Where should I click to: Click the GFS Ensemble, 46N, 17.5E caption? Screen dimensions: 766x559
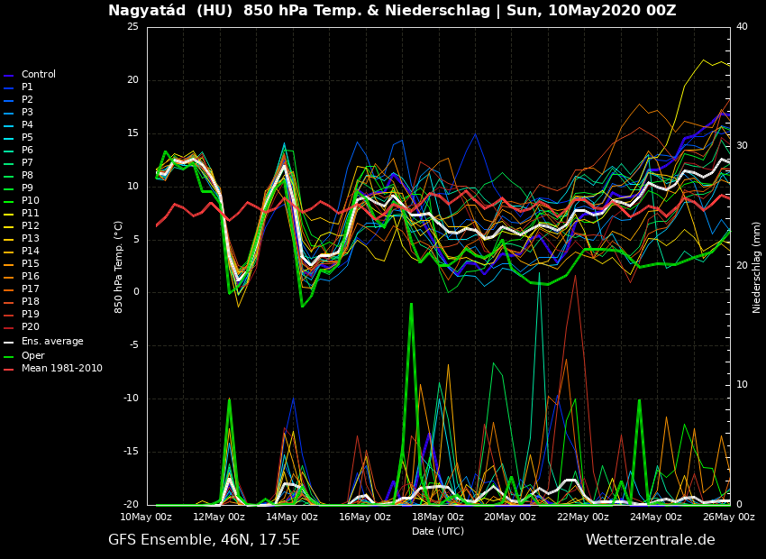[x=204, y=540]
